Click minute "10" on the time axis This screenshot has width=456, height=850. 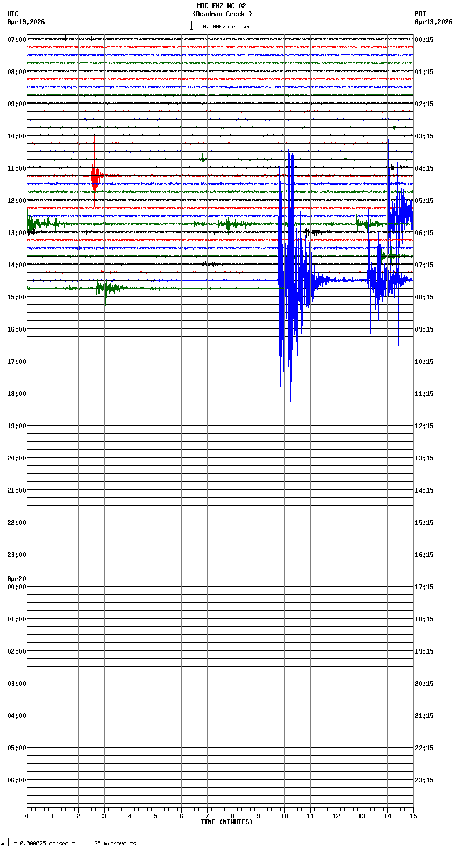(x=284, y=816)
